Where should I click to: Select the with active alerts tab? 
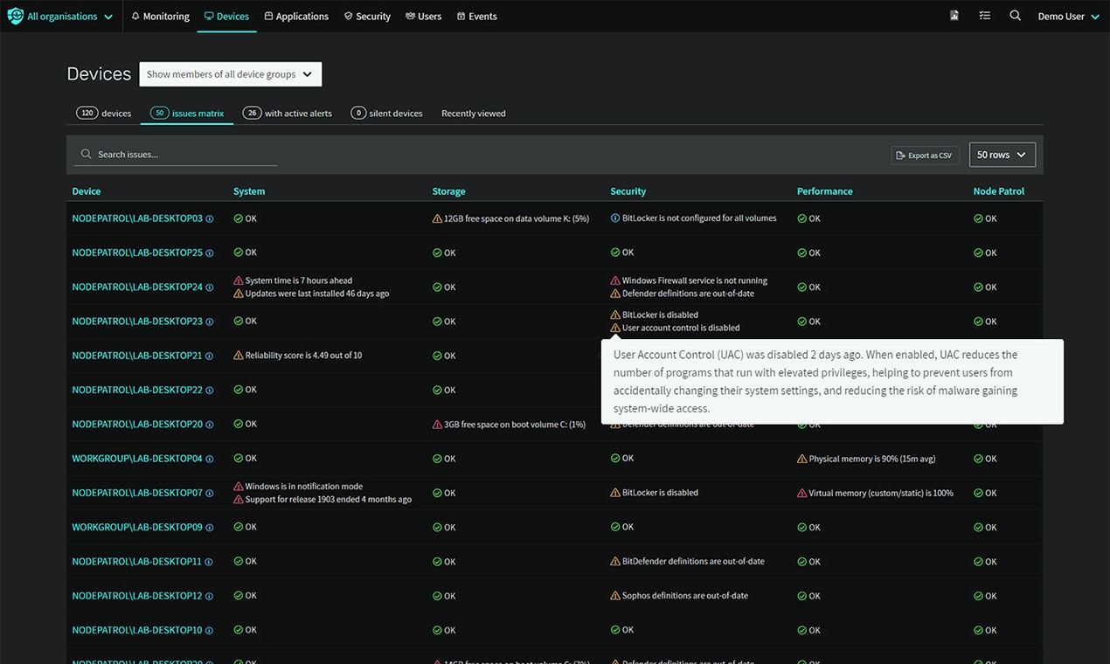tap(288, 113)
